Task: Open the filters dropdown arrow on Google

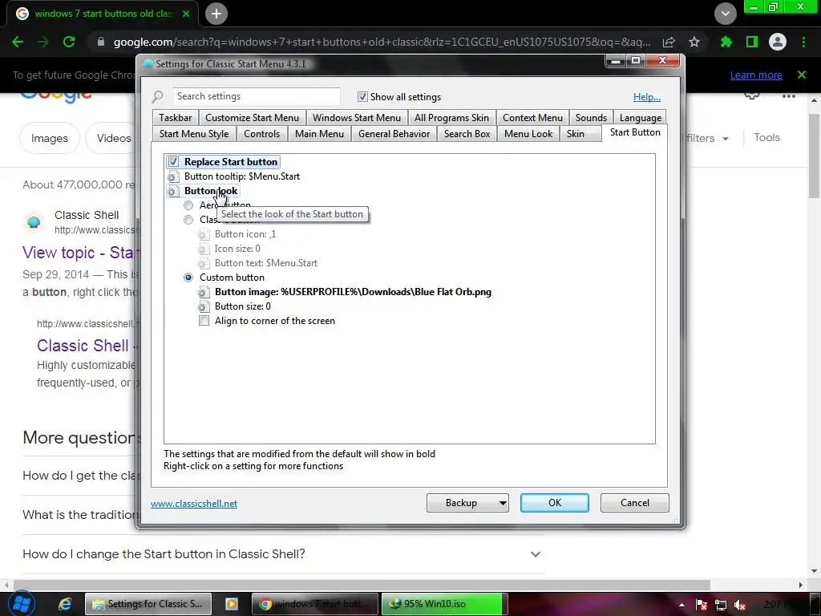Action: coord(725,139)
